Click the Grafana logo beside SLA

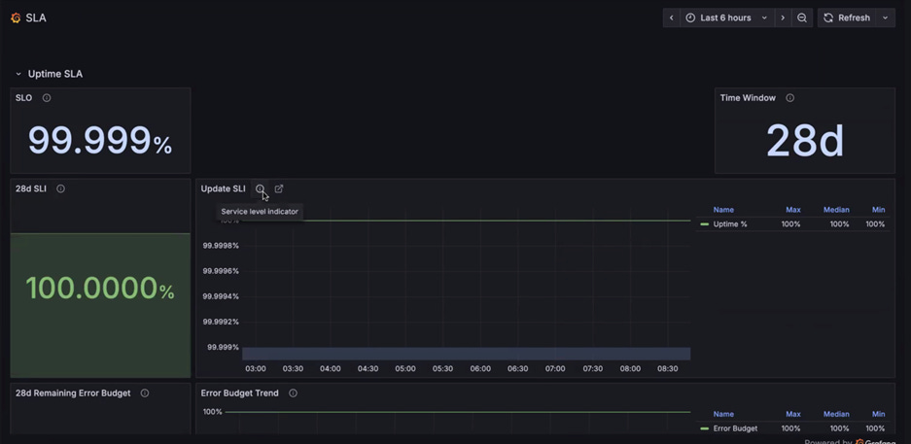[16, 18]
